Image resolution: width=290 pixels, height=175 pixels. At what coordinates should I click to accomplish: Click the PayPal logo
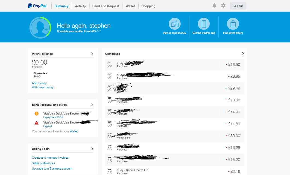tap(37, 6)
